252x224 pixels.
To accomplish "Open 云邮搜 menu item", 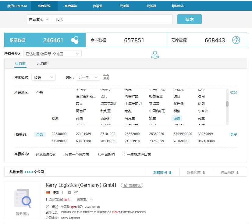I will coord(124,6).
